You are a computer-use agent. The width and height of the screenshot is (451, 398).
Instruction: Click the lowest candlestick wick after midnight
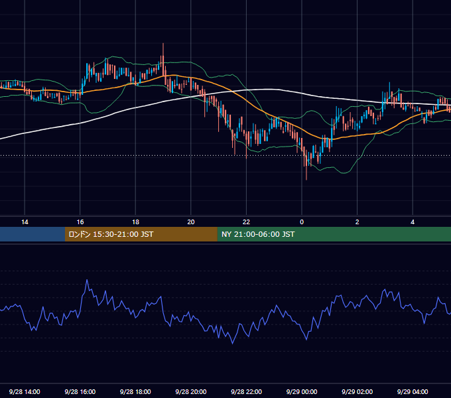pyautogui.click(x=306, y=179)
